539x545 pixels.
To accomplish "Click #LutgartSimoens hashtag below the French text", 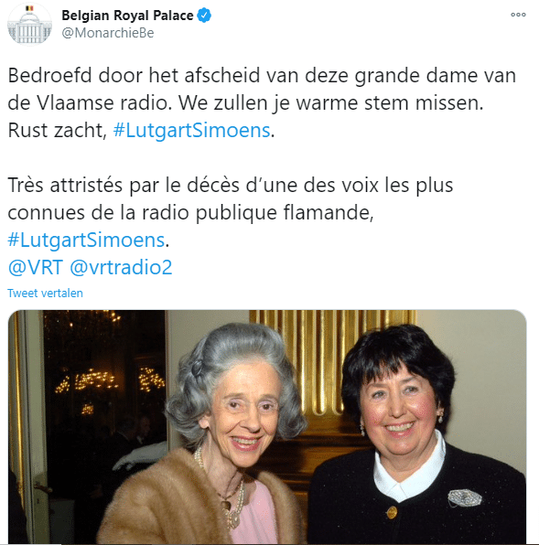I will pyautogui.click(x=86, y=240).
